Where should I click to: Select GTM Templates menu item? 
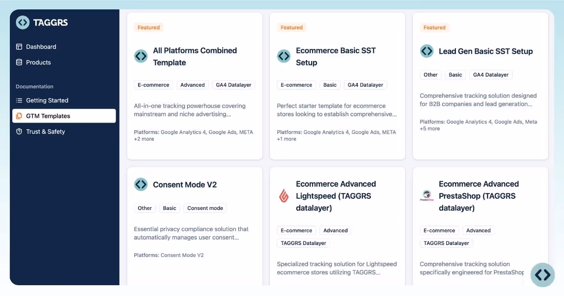(64, 116)
